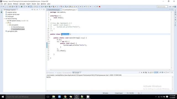This screenshot has height=99, width=177.
Task: Click the editor horizontal scrollbar
Action: (x=110, y=70)
